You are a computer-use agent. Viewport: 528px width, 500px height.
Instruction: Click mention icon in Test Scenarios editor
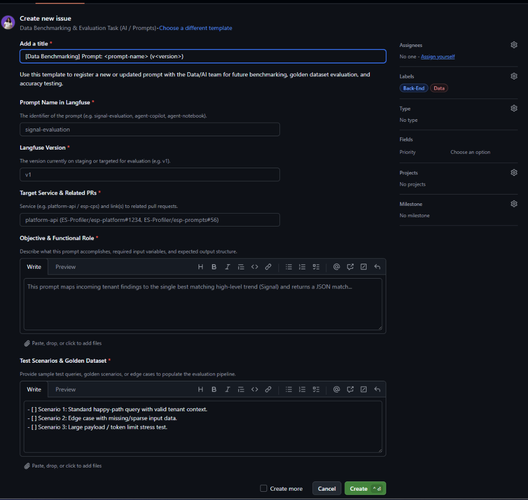click(336, 390)
